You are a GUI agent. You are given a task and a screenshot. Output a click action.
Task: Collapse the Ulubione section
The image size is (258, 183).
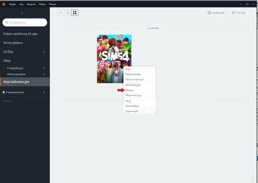click(246, 28)
